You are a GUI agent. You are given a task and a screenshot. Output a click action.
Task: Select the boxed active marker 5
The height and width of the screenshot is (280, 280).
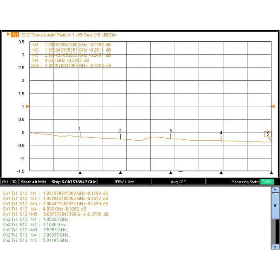(268, 134)
